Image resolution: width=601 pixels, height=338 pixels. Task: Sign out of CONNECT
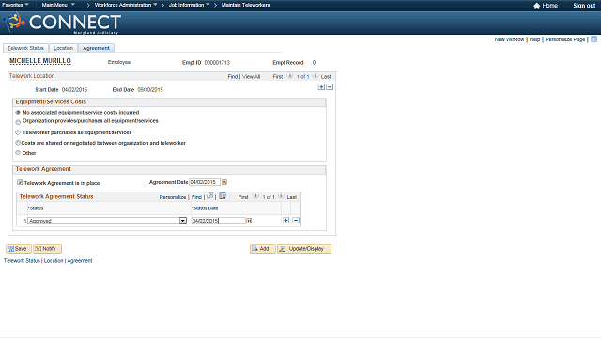pyautogui.click(x=584, y=6)
